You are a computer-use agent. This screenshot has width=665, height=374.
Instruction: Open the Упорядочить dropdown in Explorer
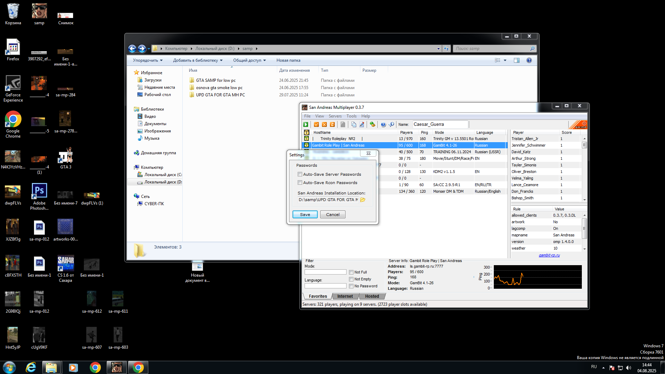(148, 60)
